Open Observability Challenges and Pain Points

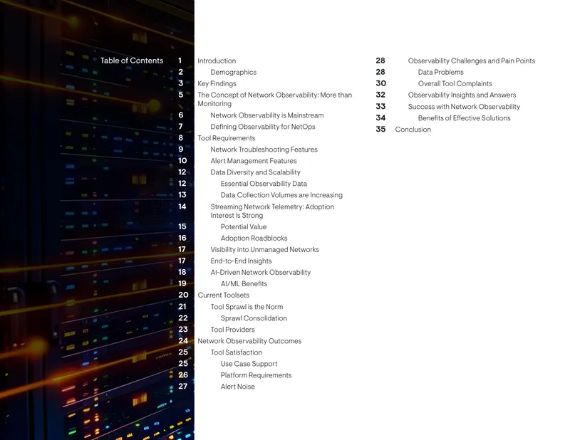click(471, 61)
